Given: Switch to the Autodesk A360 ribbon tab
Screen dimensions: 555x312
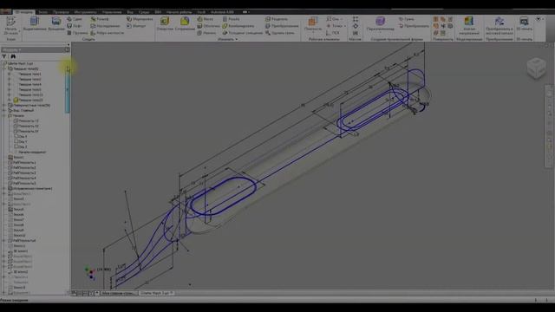Looking at the screenshot, I should click(x=222, y=12).
